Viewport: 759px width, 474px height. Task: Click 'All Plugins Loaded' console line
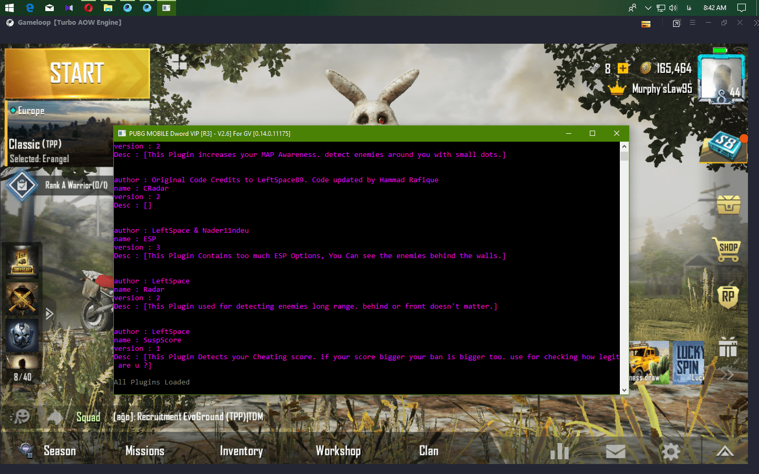point(152,382)
